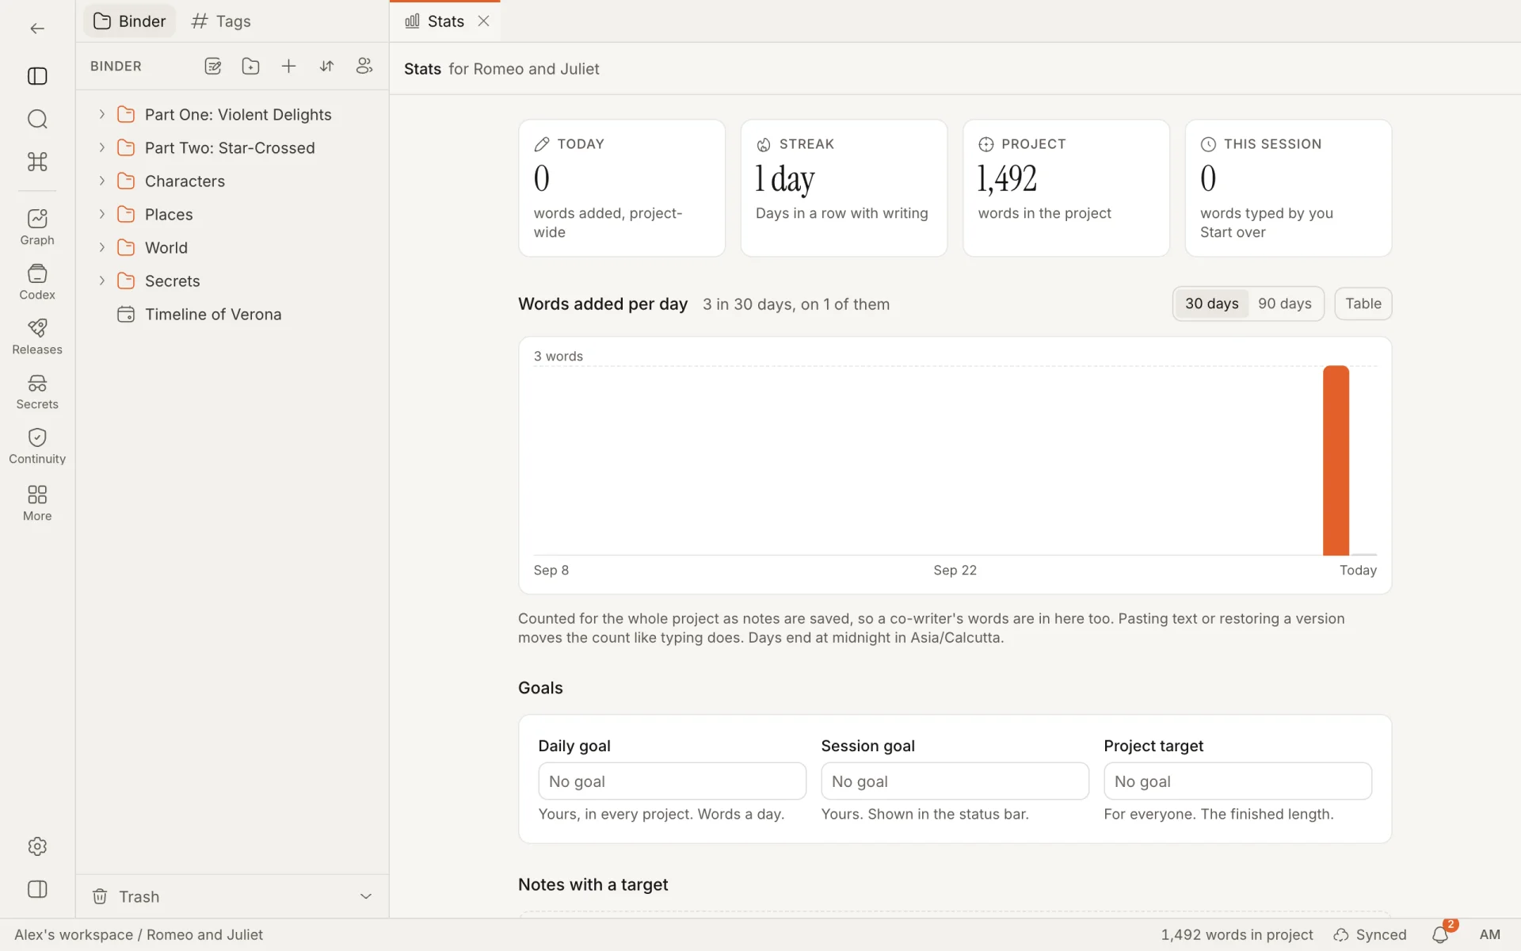Expand the Characters folder
The image size is (1521, 951).
click(x=102, y=181)
